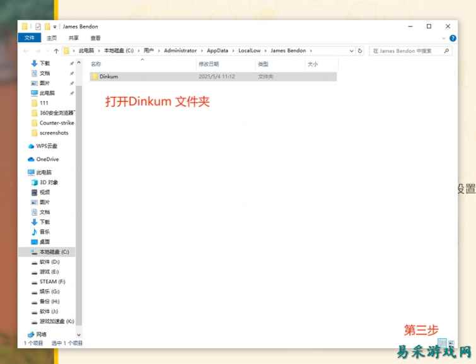Click the AppData breadcrumb in the address bar
This screenshot has height=364, width=476.
click(x=218, y=50)
